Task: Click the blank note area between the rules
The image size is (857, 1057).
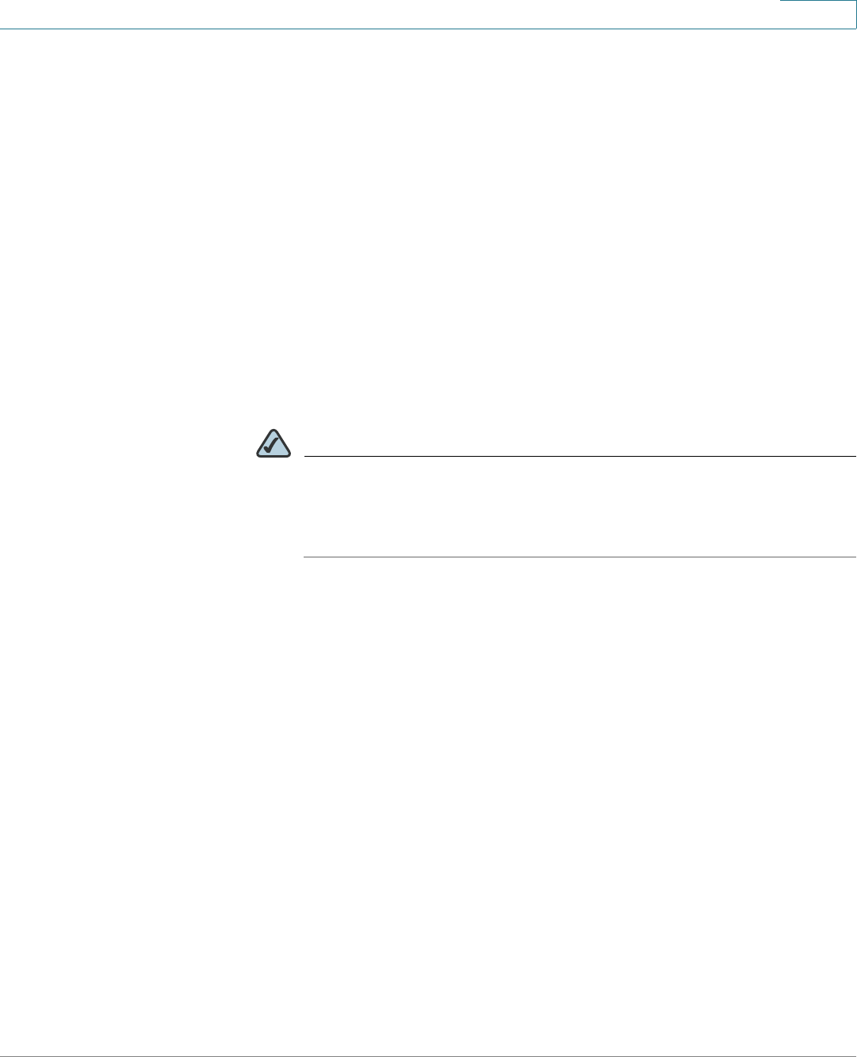Action: tap(580, 507)
